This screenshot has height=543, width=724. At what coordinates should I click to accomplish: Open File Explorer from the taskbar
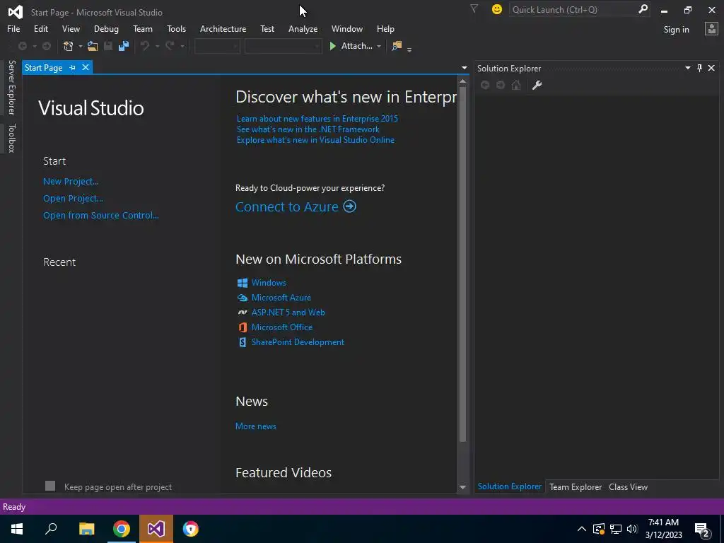click(x=86, y=529)
